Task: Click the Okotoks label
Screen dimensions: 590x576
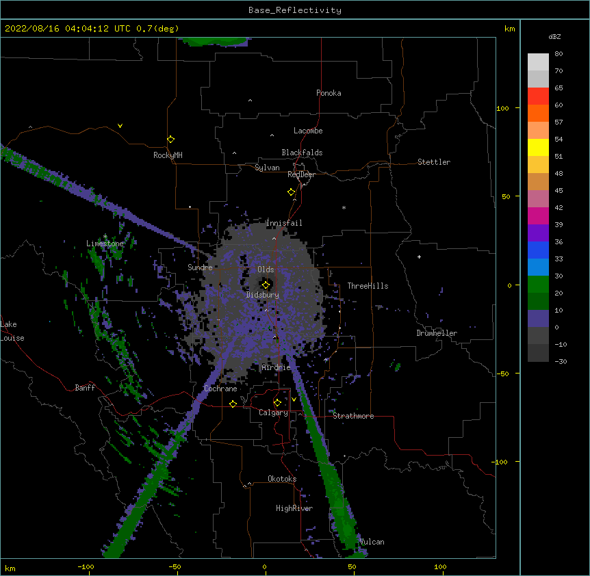Action: [x=282, y=479]
